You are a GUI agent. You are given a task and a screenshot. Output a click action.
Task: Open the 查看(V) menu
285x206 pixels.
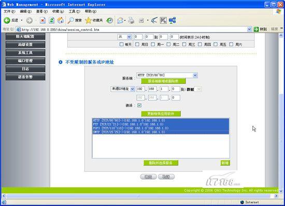(x=42, y=11)
